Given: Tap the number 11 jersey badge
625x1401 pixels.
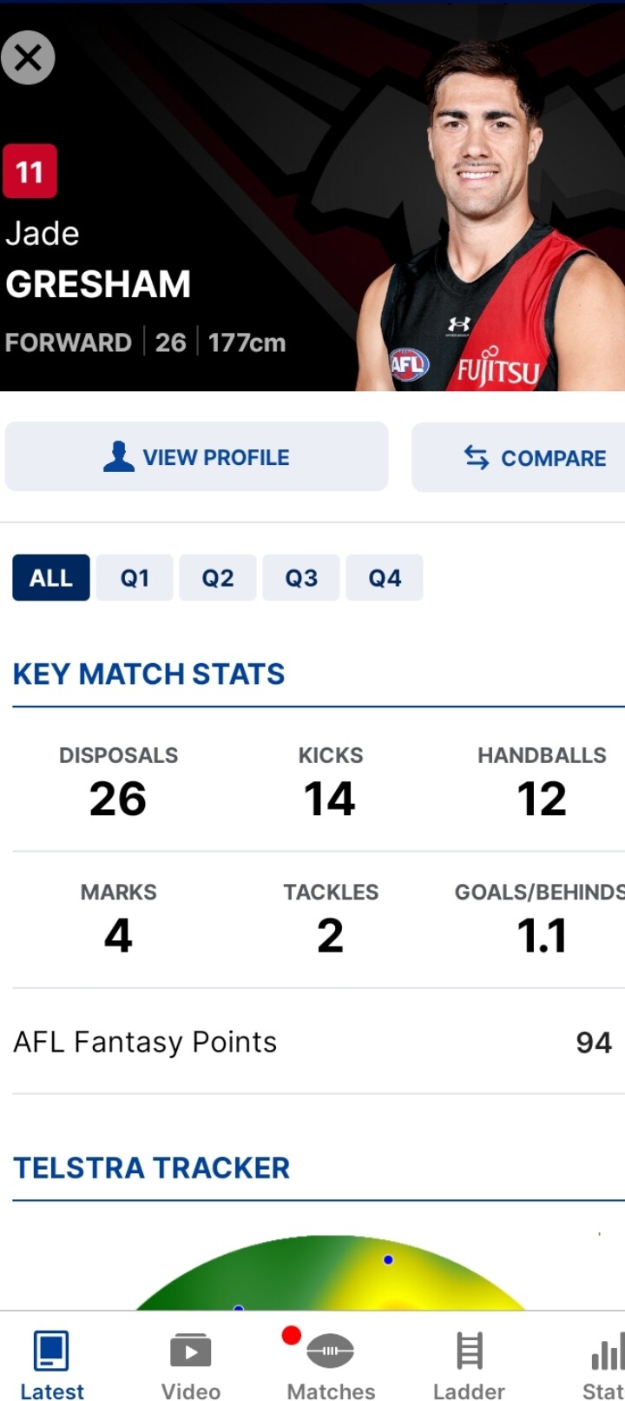Looking at the screenshot, I should 30,171.
